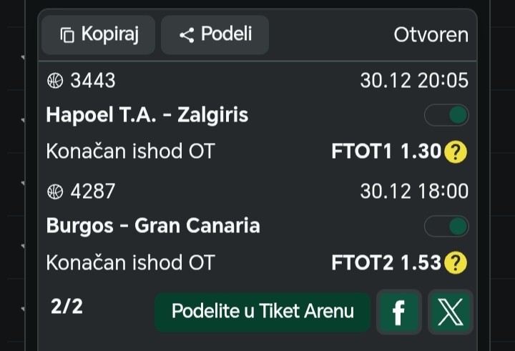
Task: Click the 2/2 selections counter
Action: [x=67, y=307]
